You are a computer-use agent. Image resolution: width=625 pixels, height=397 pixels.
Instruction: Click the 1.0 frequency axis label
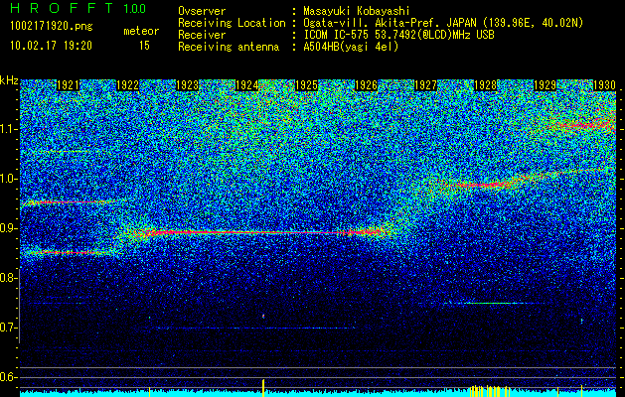[9, 179]
